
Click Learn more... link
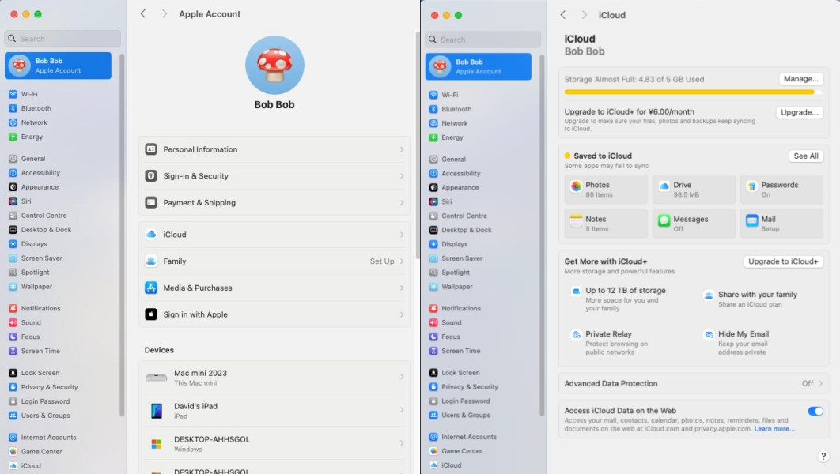coord(774,429)
